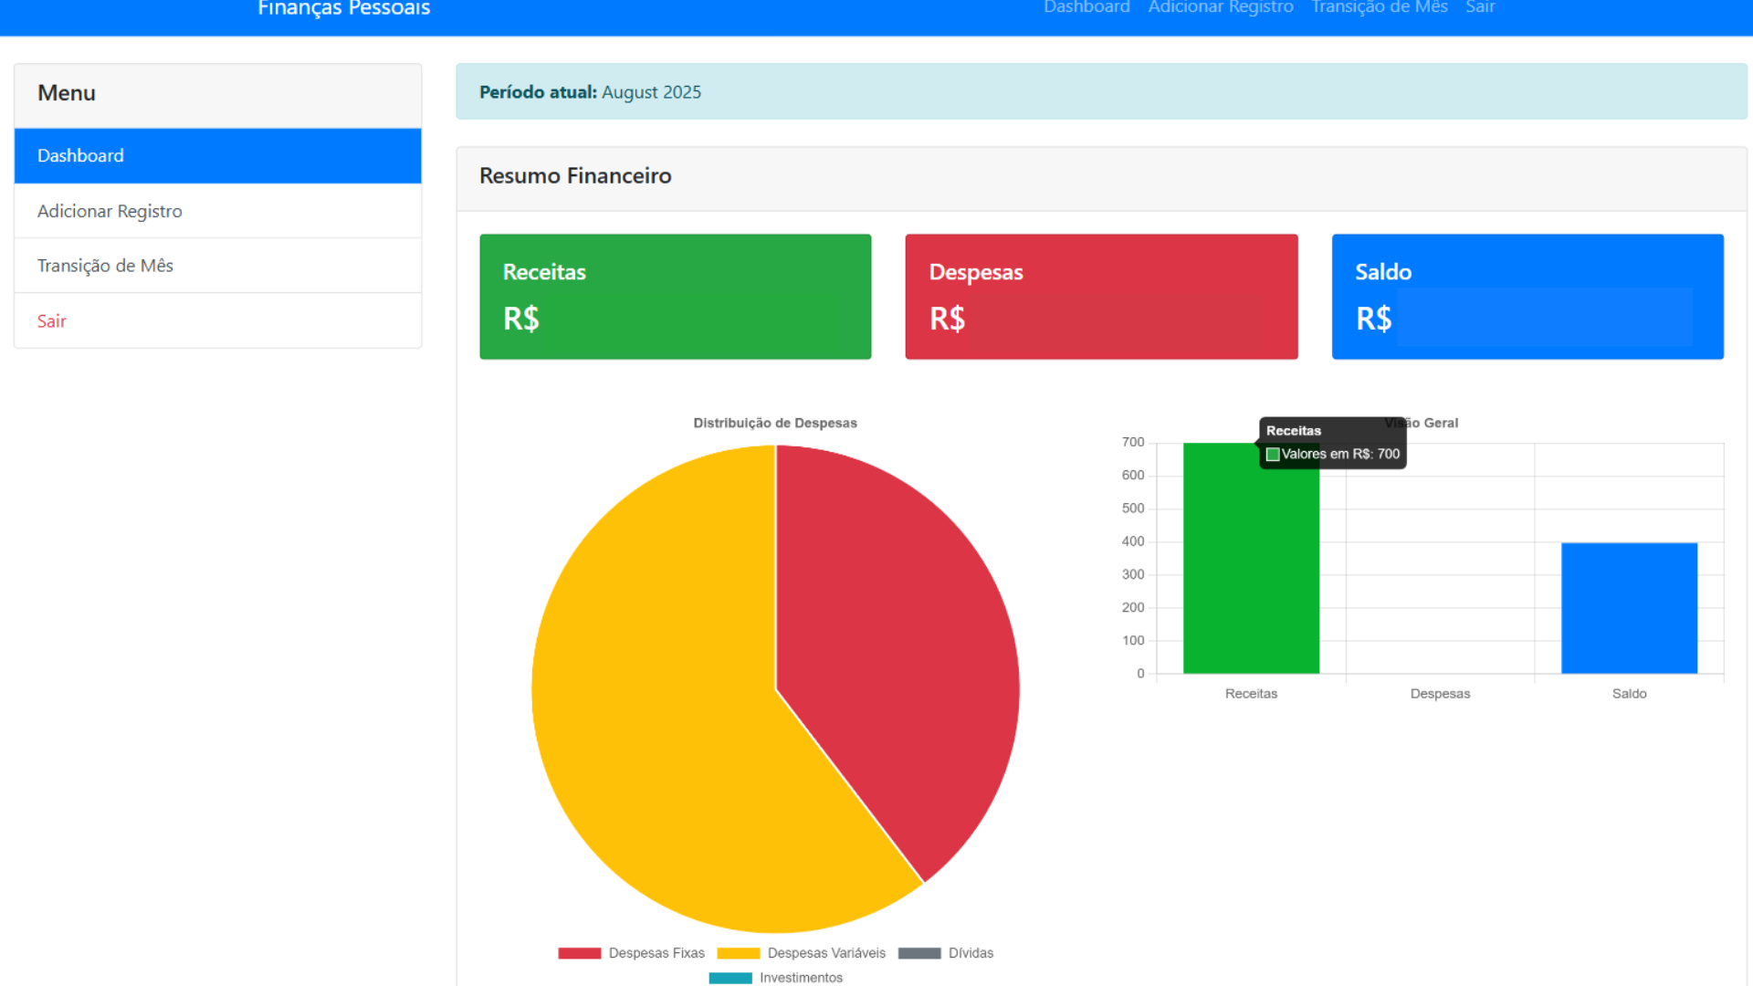Toggle Despesas Variáveis legend swatch

tap(738, 953)
